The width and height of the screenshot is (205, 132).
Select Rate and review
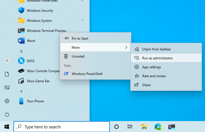point(166,76)
